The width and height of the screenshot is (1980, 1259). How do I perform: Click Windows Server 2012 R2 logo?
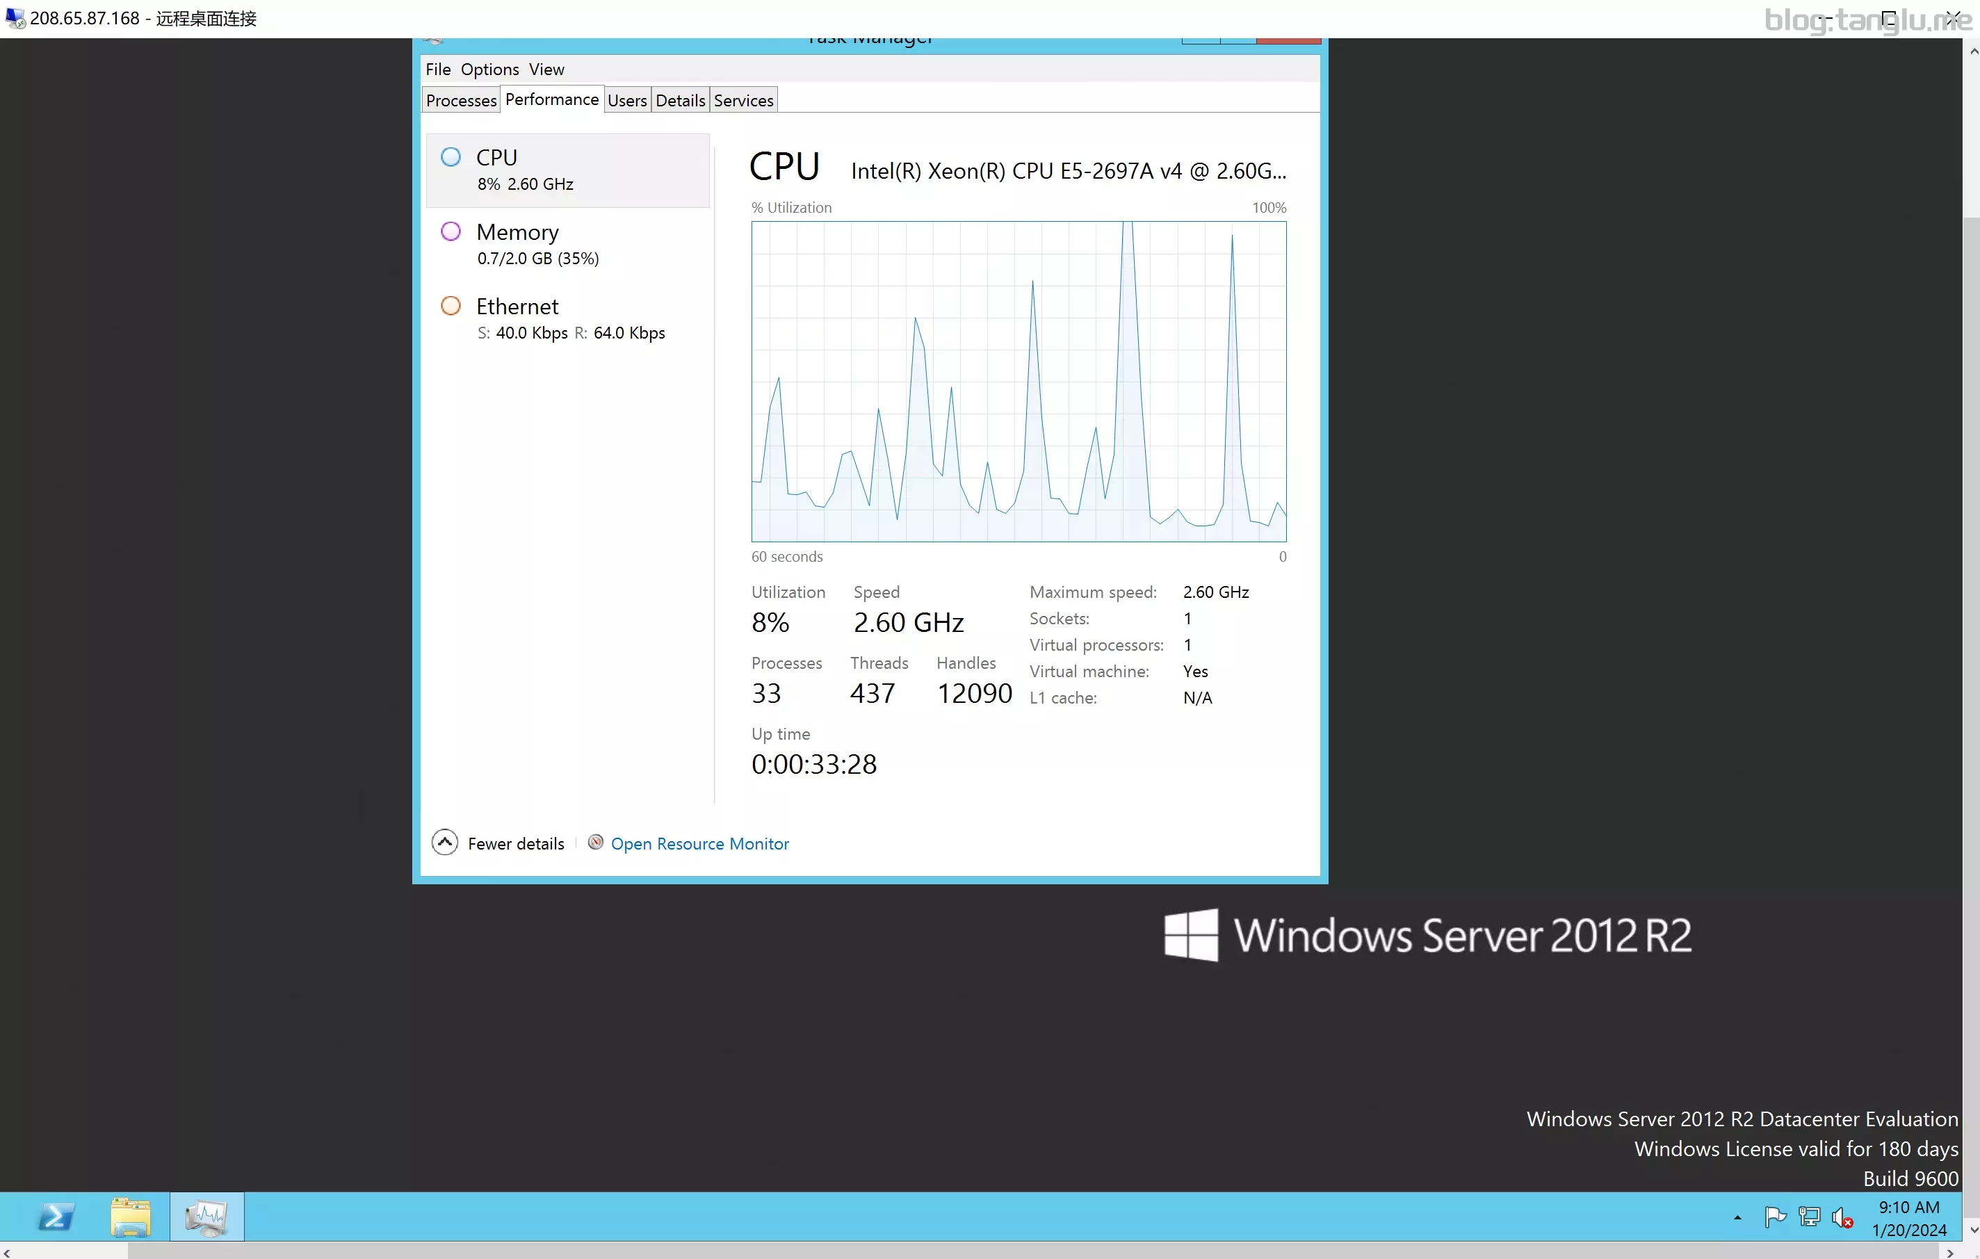coord(1427,935)
